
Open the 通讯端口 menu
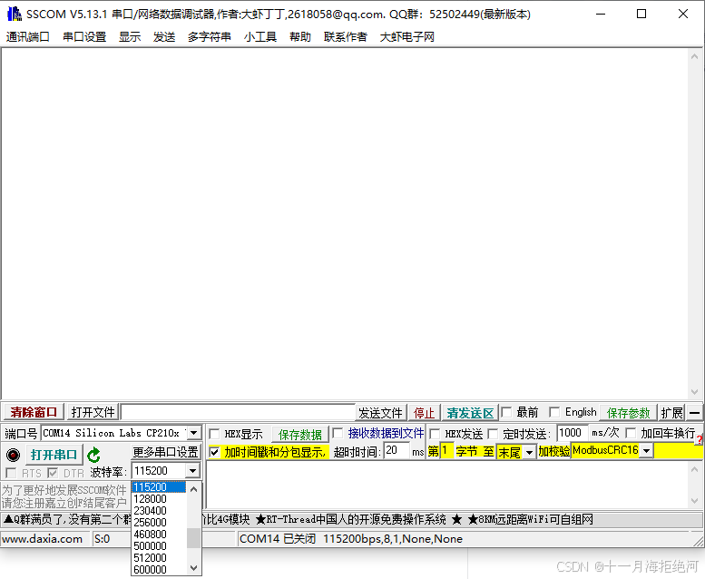click(28, 37)
